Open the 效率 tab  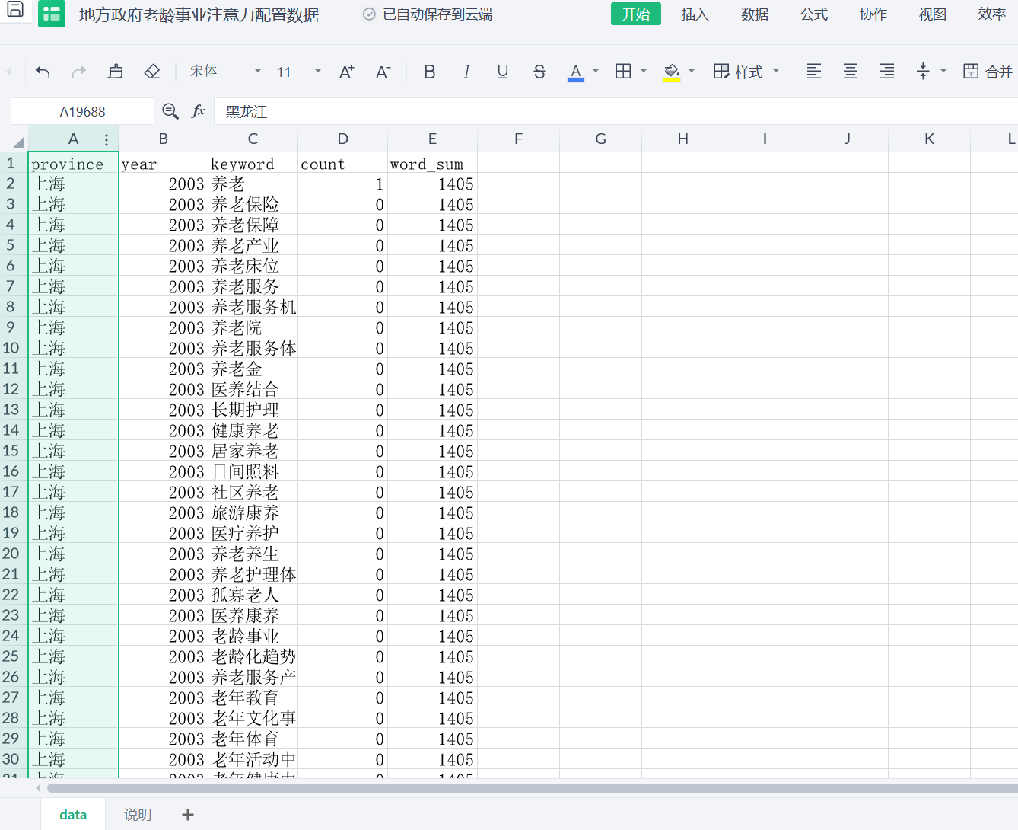tap(991, 14)
